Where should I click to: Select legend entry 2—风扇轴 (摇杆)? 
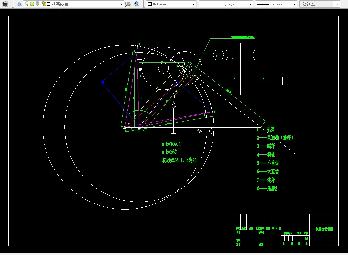(275, 138)
